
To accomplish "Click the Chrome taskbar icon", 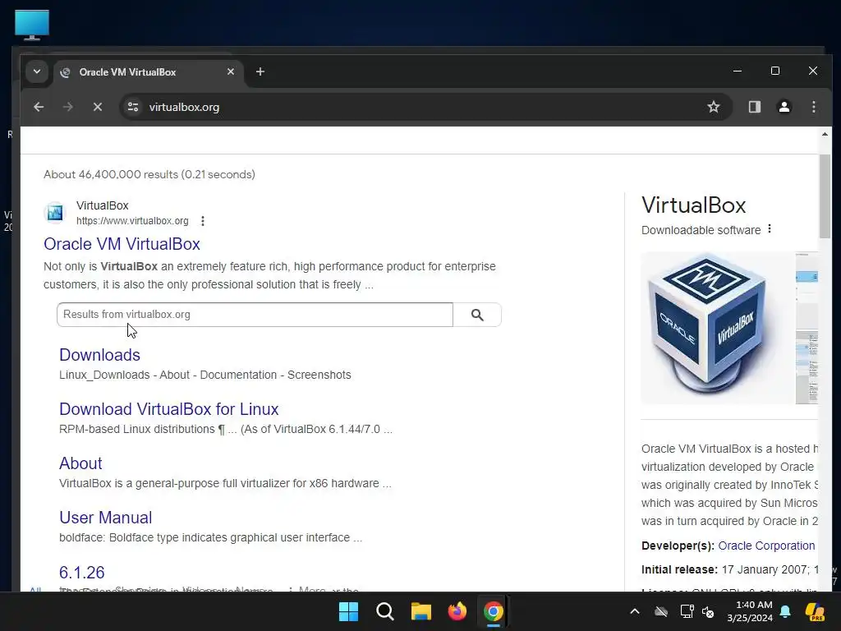I will [x=494, y=611].
